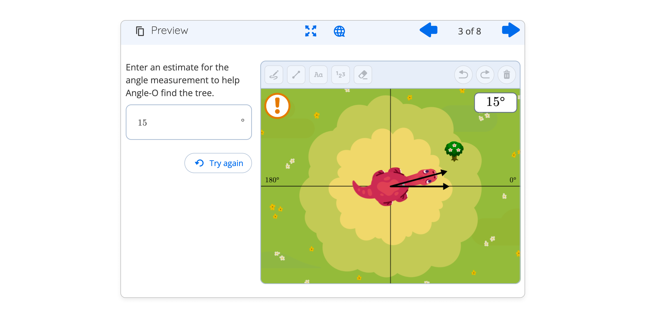Select the straight line drawing tool
This screenshot has width=645, height=318.
296,75
